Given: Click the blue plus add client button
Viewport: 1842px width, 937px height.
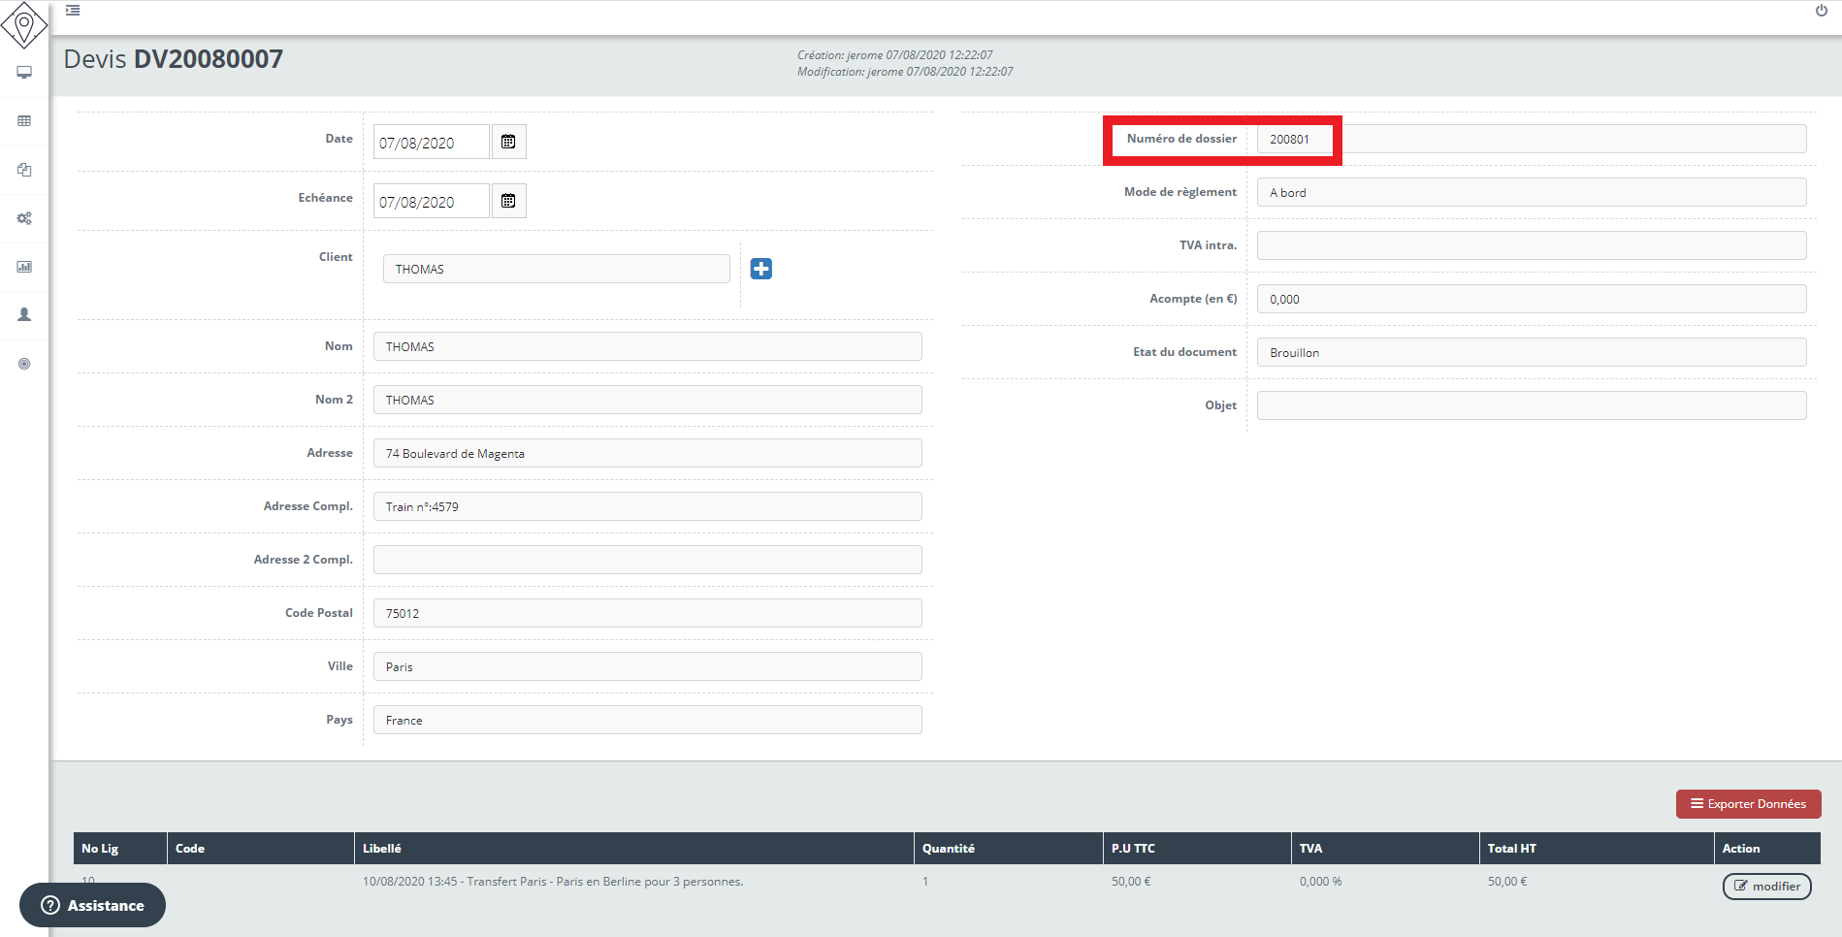Looking at the screenshot, I should 761,269.
